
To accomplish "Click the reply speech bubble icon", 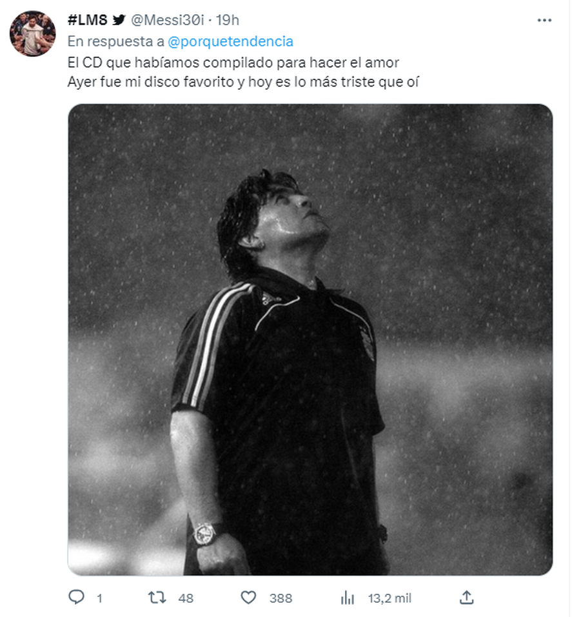I will click(76, 598).
